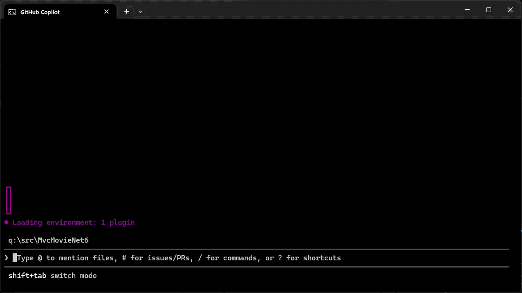Viewport: 522px width, 293px height.
Task: Click the minimize icon in the title bar
Action: 466,10
